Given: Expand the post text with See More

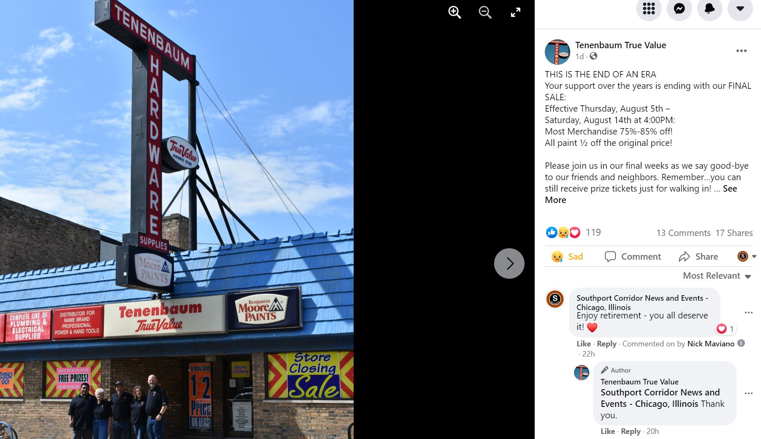Looking at the screenshot, I should 641,194.
